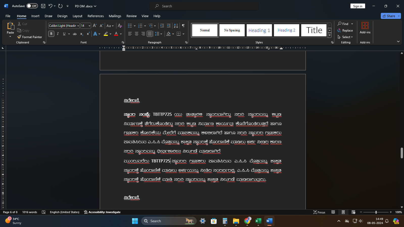This screenshot has height=227, width=404.
Task: Toggle AutoSave switch
Action: pos(32,6)
